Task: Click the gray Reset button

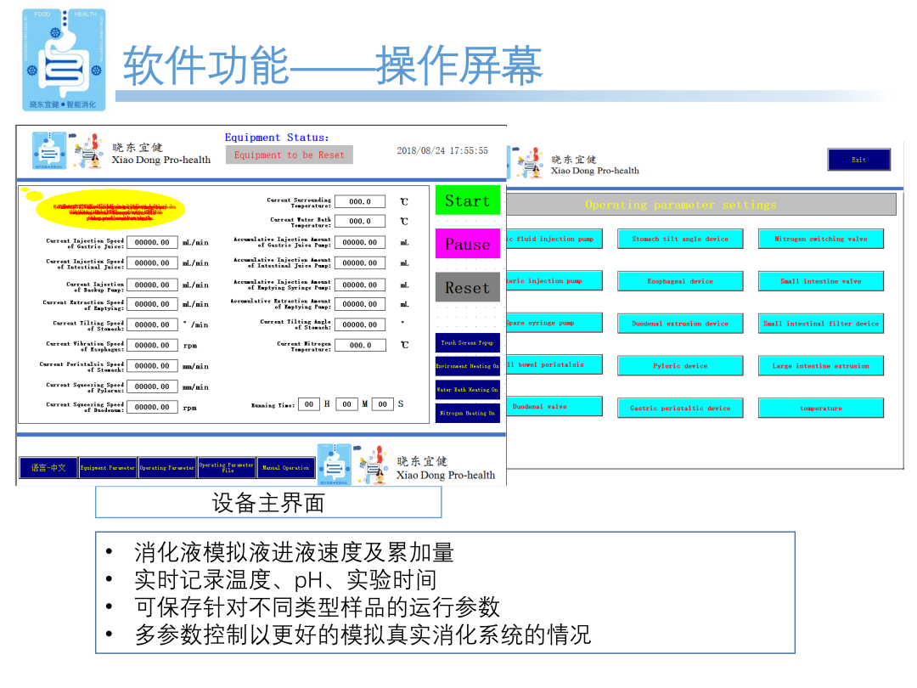Action: 467,287
